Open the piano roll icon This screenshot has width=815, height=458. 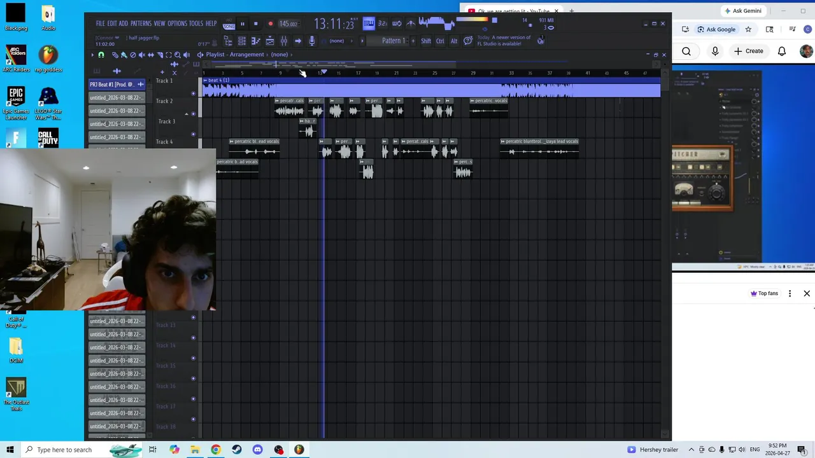(256, 41)
